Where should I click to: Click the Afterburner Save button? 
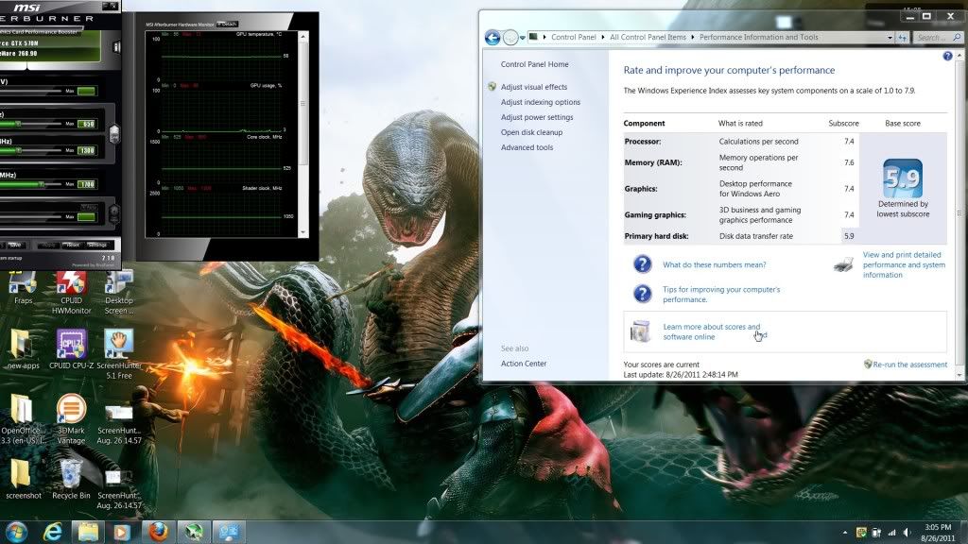(x=15, y=245)
